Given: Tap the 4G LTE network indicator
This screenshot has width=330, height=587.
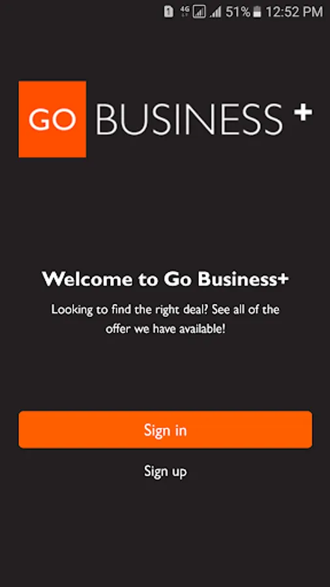Looking at the screenshot, I should tap(185, 12).
